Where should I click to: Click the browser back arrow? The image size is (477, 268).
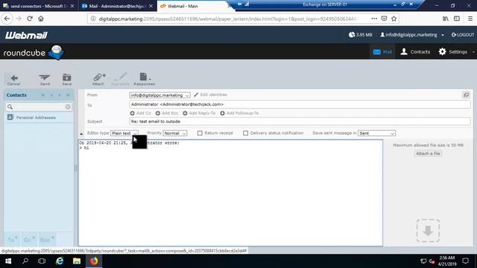click(7, 19)
